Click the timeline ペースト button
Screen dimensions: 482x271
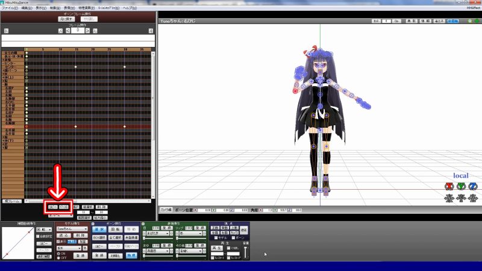click(x=64, y=207)
